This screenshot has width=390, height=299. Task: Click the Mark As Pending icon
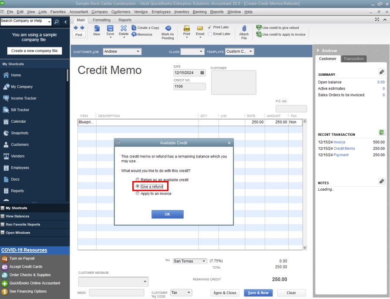[x=168, y=28]
